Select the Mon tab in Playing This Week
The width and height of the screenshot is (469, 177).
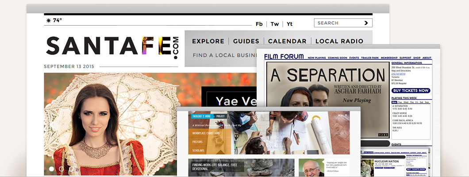click(394, 102)
